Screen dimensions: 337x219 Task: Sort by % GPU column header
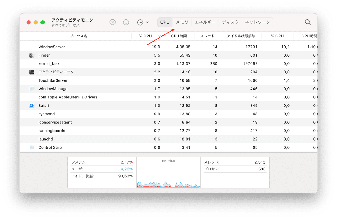point(277,36)
